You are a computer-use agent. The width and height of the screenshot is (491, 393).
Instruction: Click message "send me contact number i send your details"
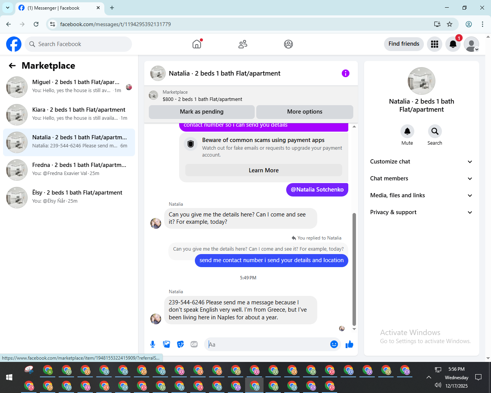pyautogui.click(x=272, y=260)
